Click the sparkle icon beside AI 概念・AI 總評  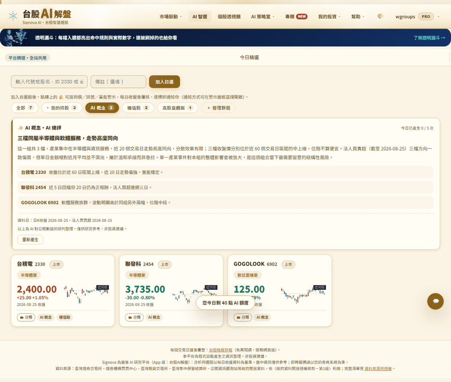21,128
